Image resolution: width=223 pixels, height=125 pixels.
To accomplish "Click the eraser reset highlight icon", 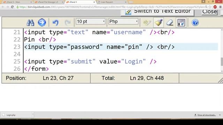I will pos(170,23).
